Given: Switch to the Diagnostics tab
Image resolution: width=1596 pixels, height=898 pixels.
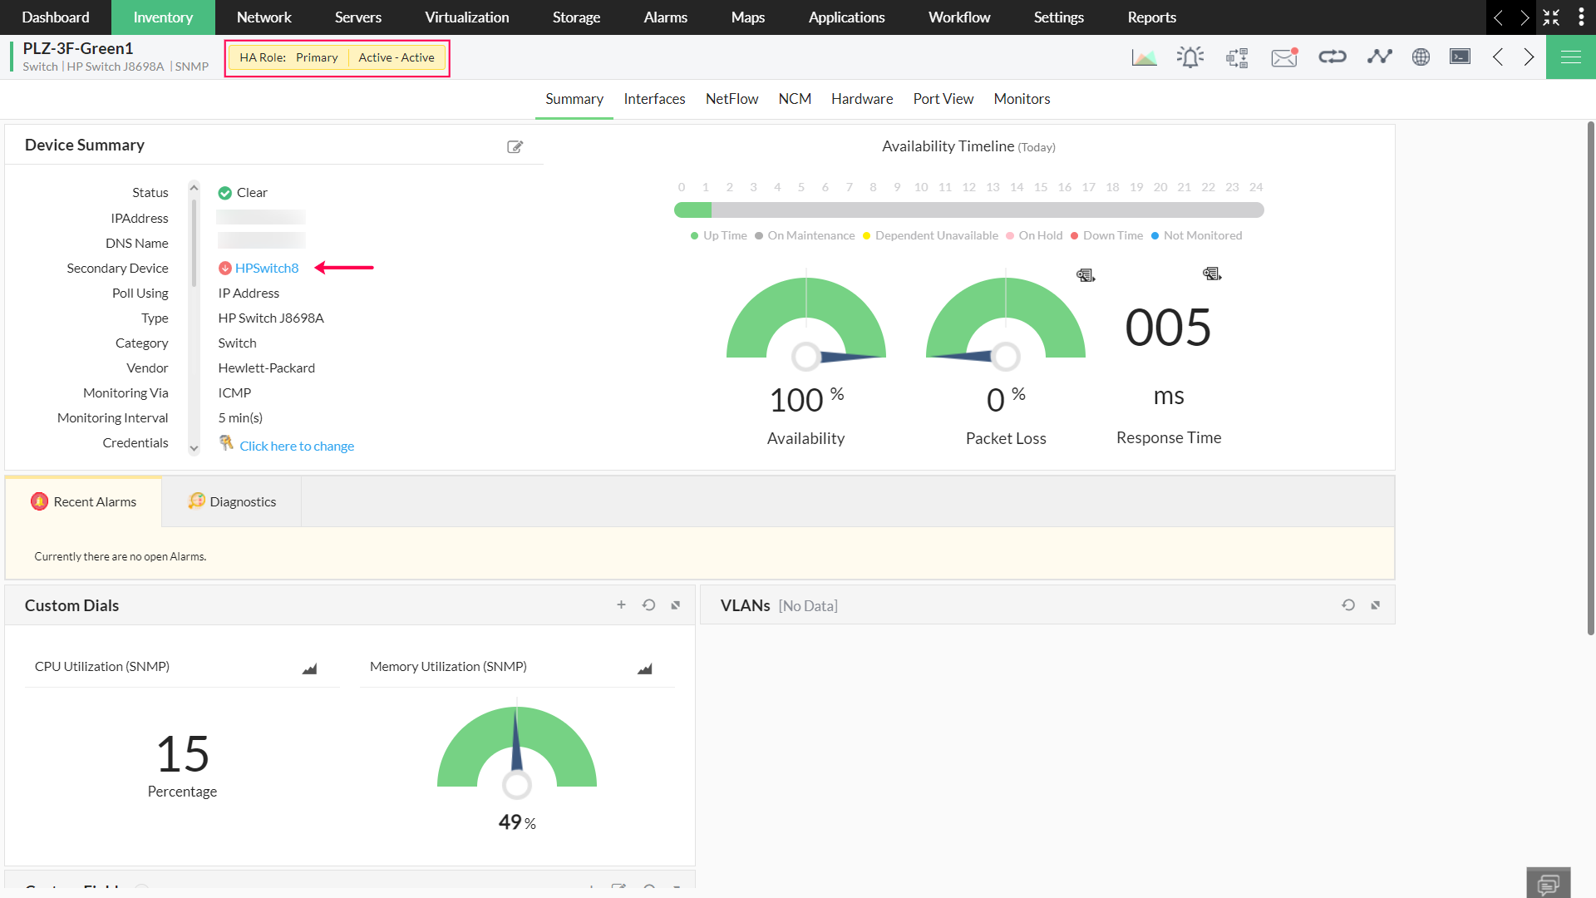Looking at the screenshot, I should click(x=232, y=501).
